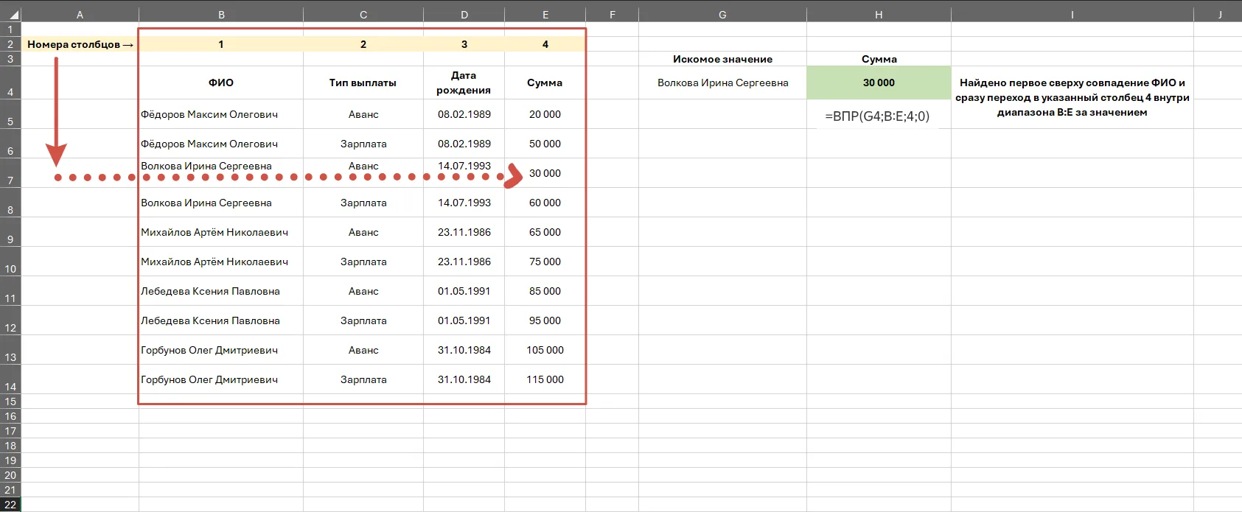
Task: Select column B header
Action: 221,15
